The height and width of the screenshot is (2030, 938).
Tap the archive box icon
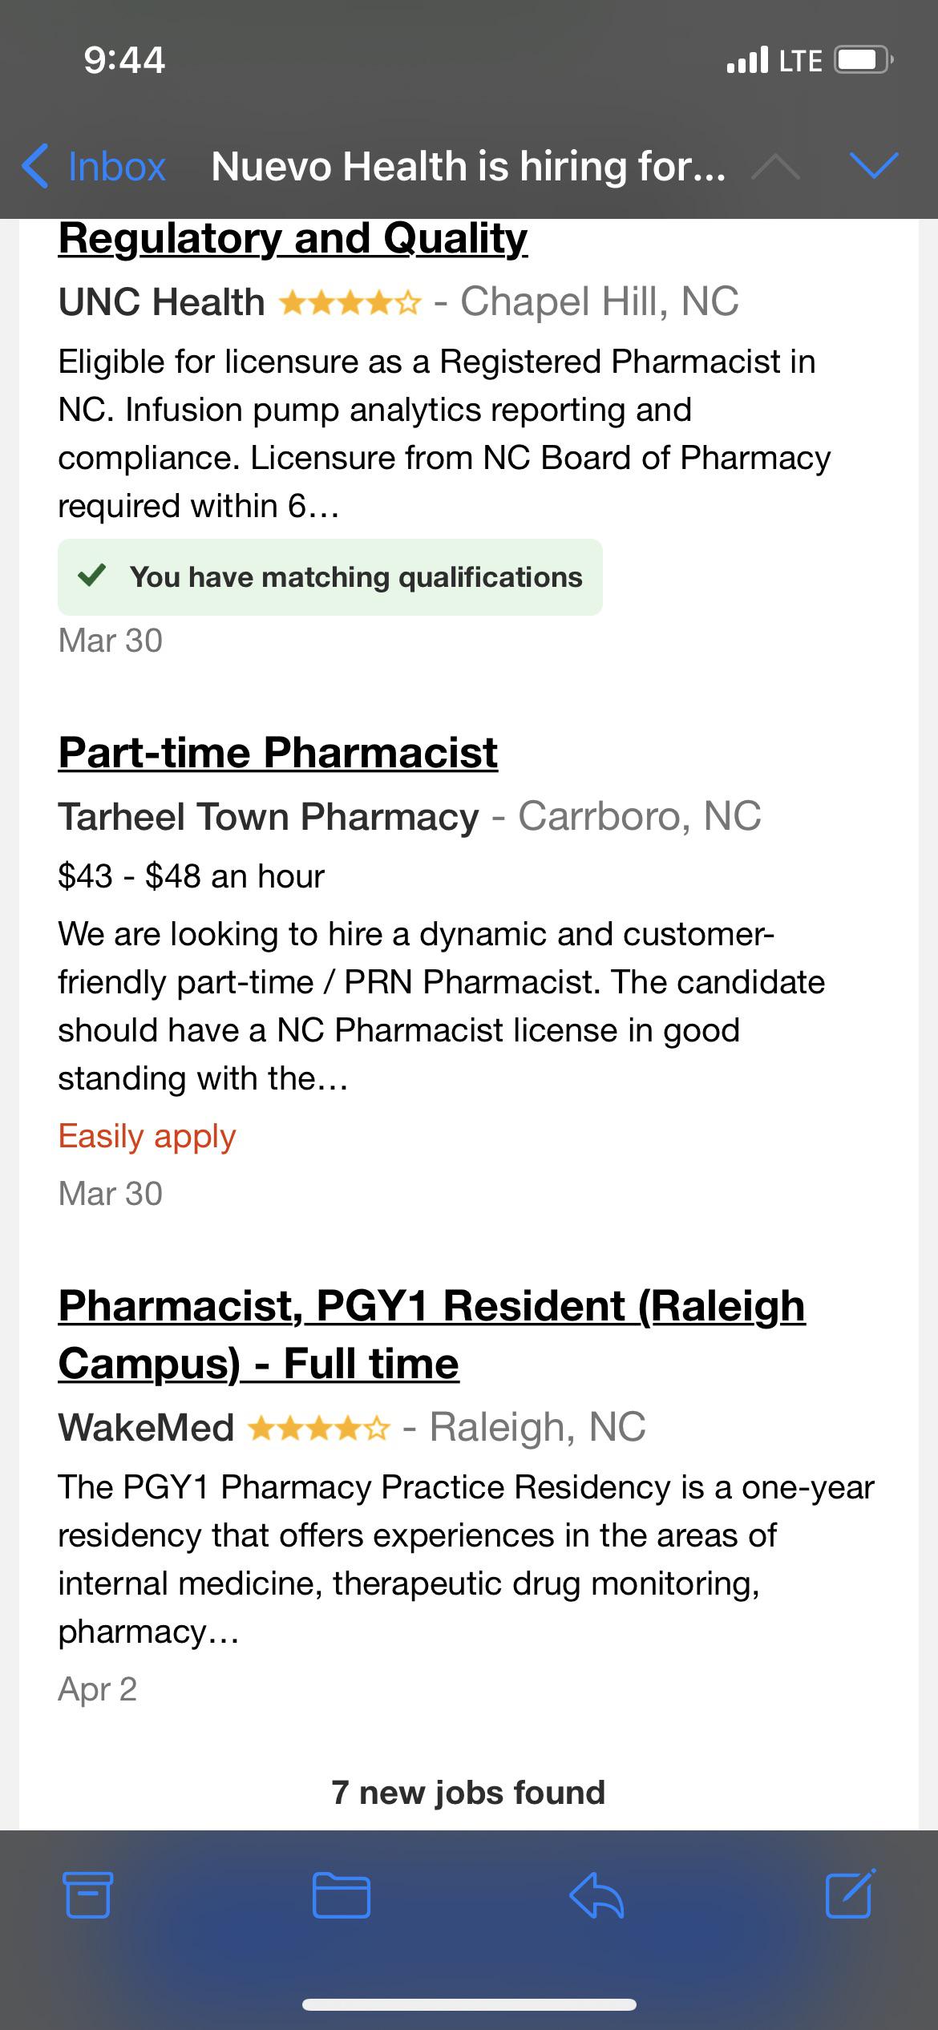point(87,1895)
